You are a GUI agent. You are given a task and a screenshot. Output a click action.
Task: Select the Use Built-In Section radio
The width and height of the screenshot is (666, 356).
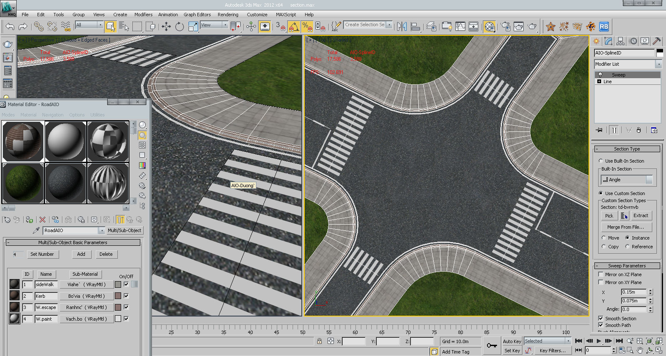click(x=601, y=161)
